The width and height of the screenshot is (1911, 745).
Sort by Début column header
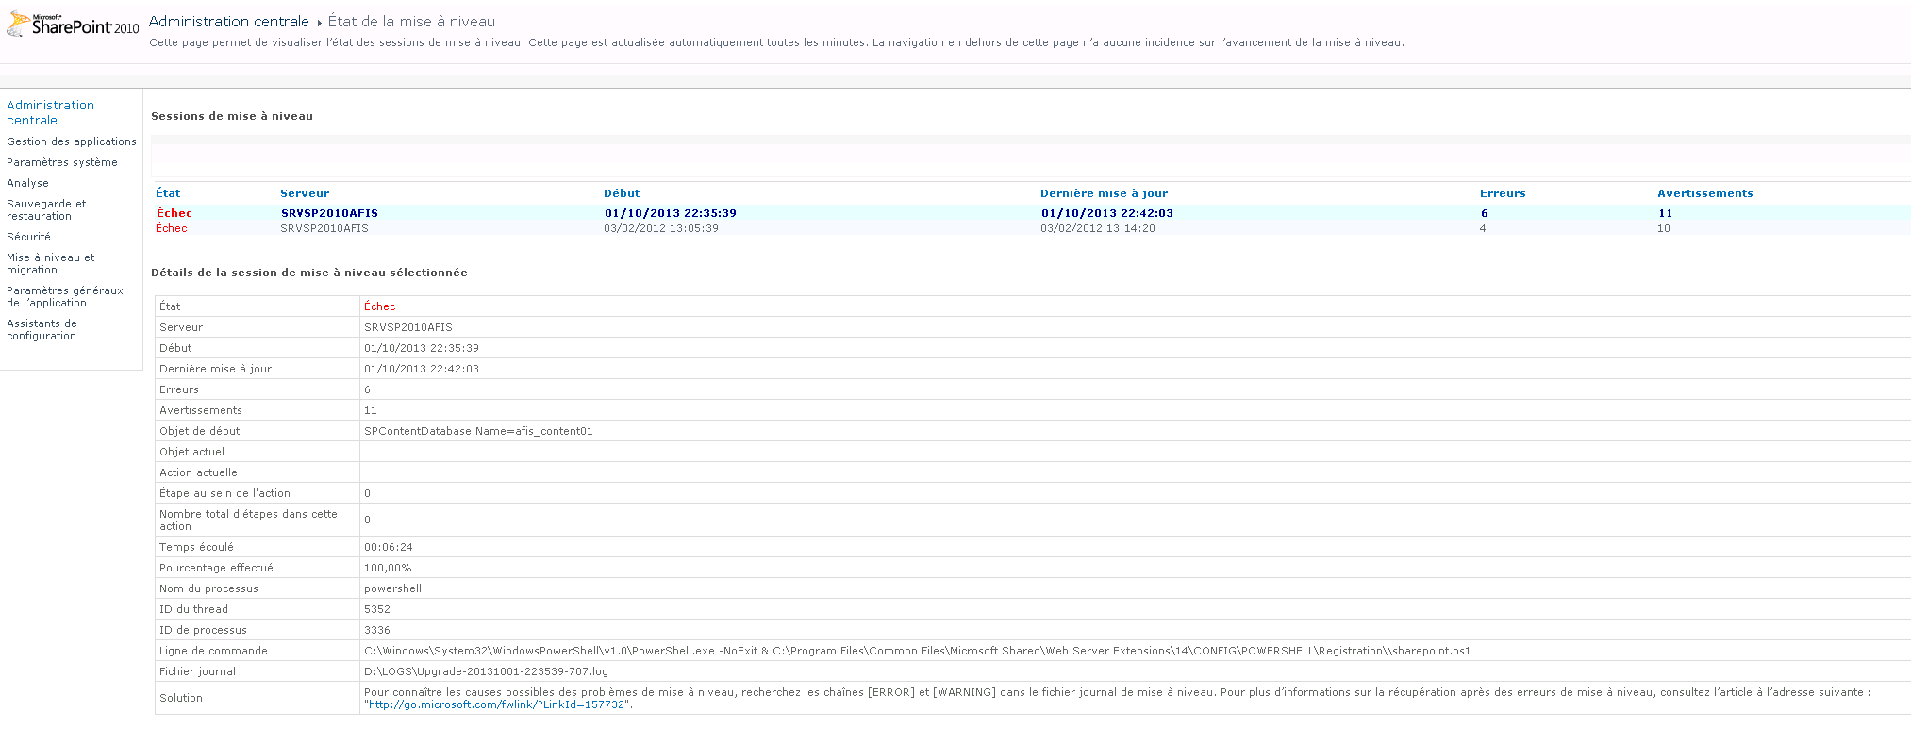tap(621, 193)
